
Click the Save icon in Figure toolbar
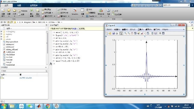pyautogui.click(x=114, y=33)
